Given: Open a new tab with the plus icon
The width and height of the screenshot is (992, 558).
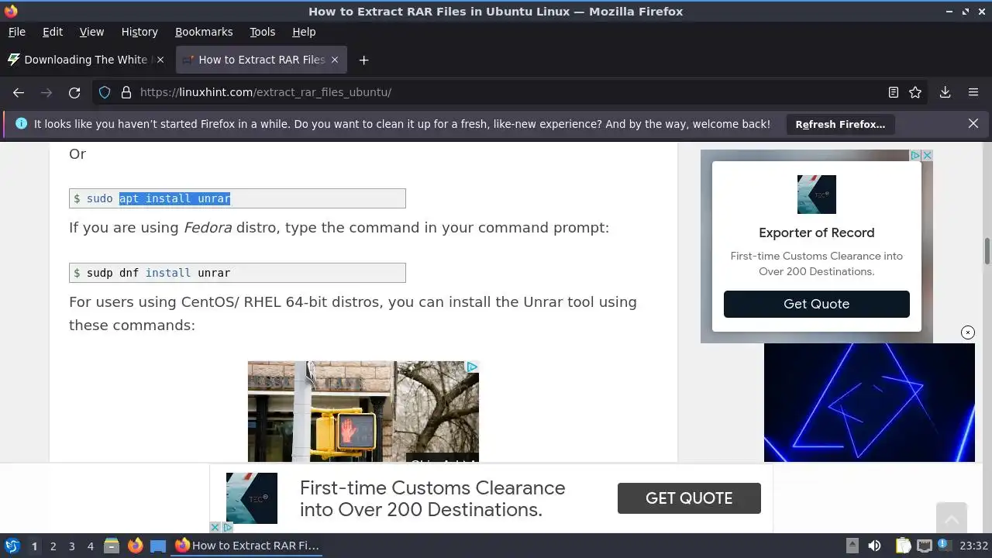Looking at the screenshot, I should pyautogui.click(x=363, y=60).
